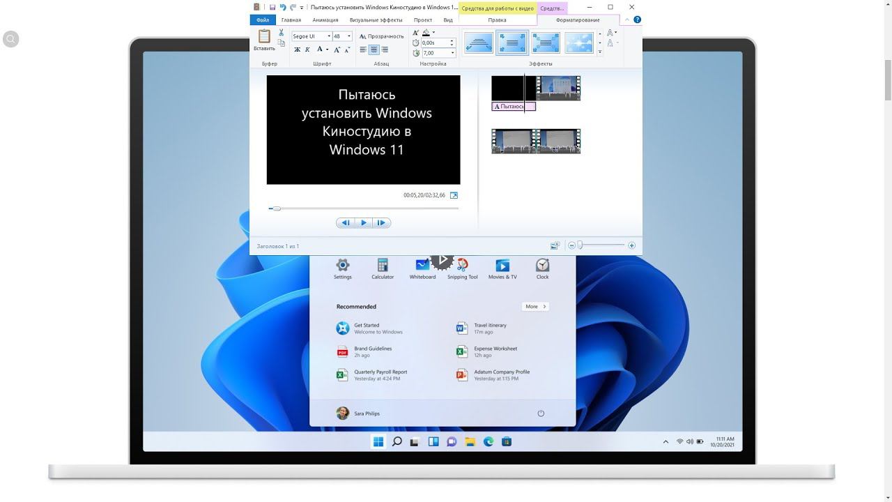
Task: Select the Formatting (Форматирование) tab
Action: point(578,20)
